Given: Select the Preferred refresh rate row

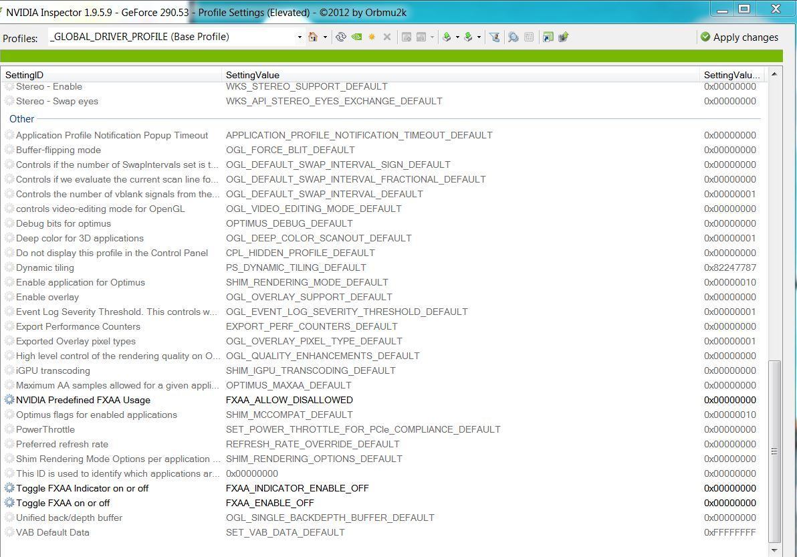Looking at the screenshot, I should click(x=384, y=444).
